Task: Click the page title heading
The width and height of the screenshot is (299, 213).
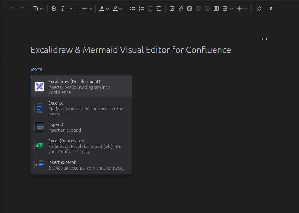Action: click(131, 50)
